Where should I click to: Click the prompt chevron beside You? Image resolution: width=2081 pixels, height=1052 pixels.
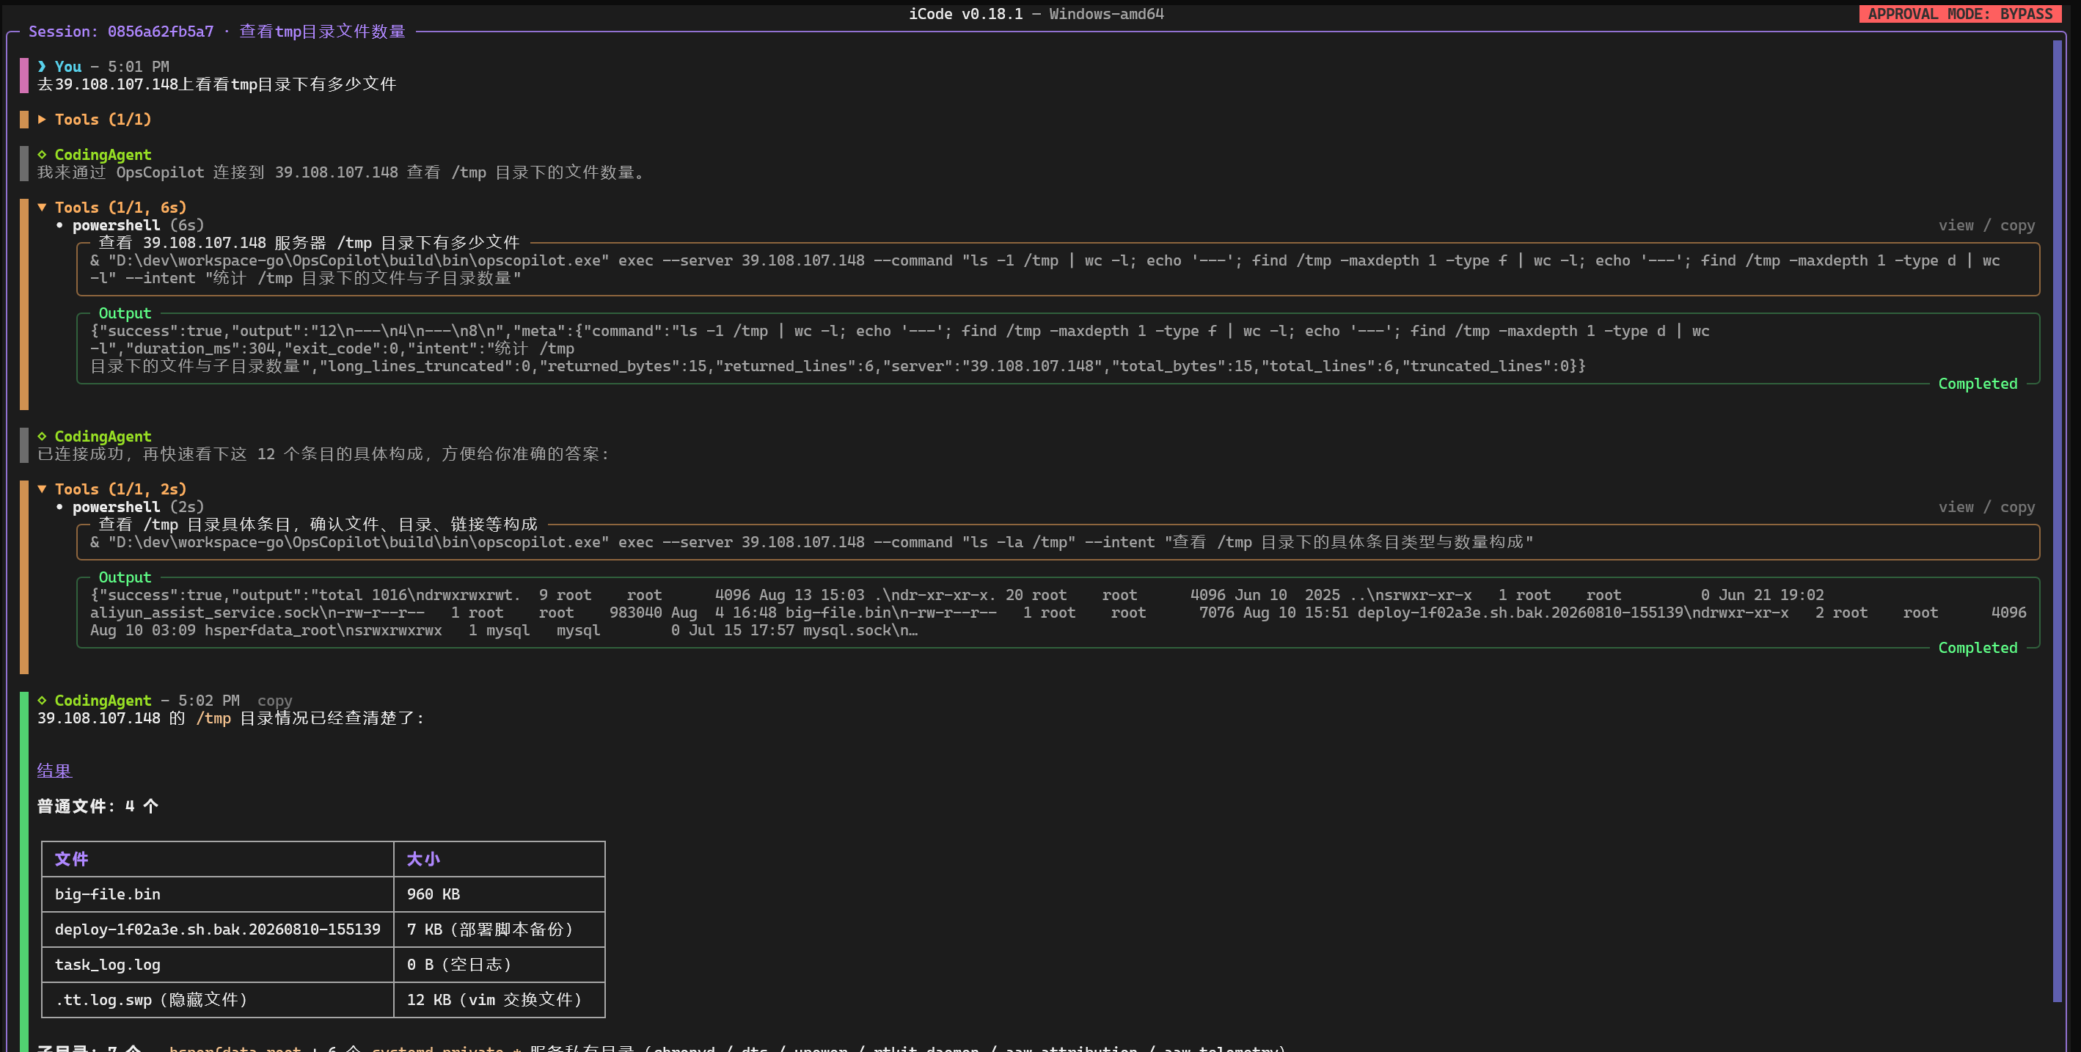pos(42,66)
